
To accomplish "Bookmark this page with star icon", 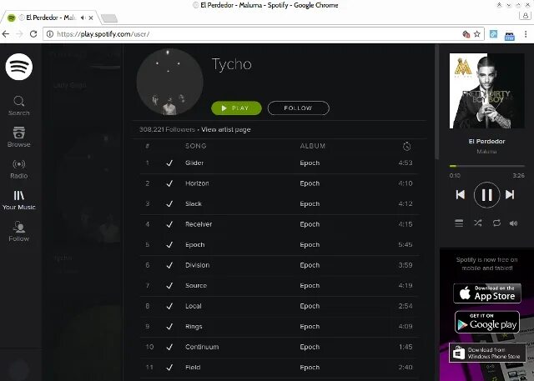I will [477, 34].
